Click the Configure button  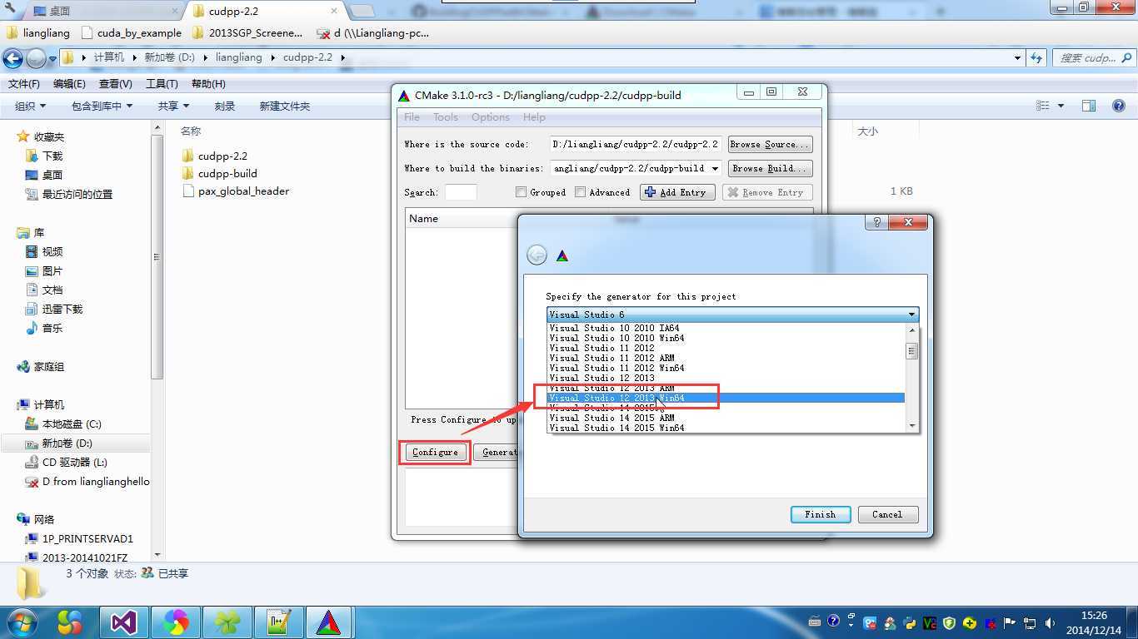[435, 452]
